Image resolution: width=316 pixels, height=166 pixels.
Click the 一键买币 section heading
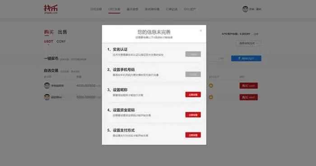pos(51,58)
